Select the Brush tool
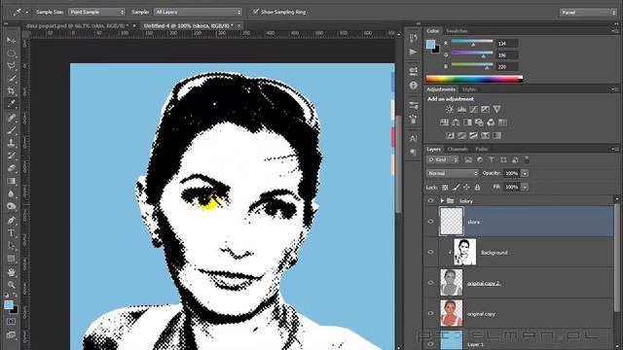This screenshot has height=350, width=623. coord(11,129)
